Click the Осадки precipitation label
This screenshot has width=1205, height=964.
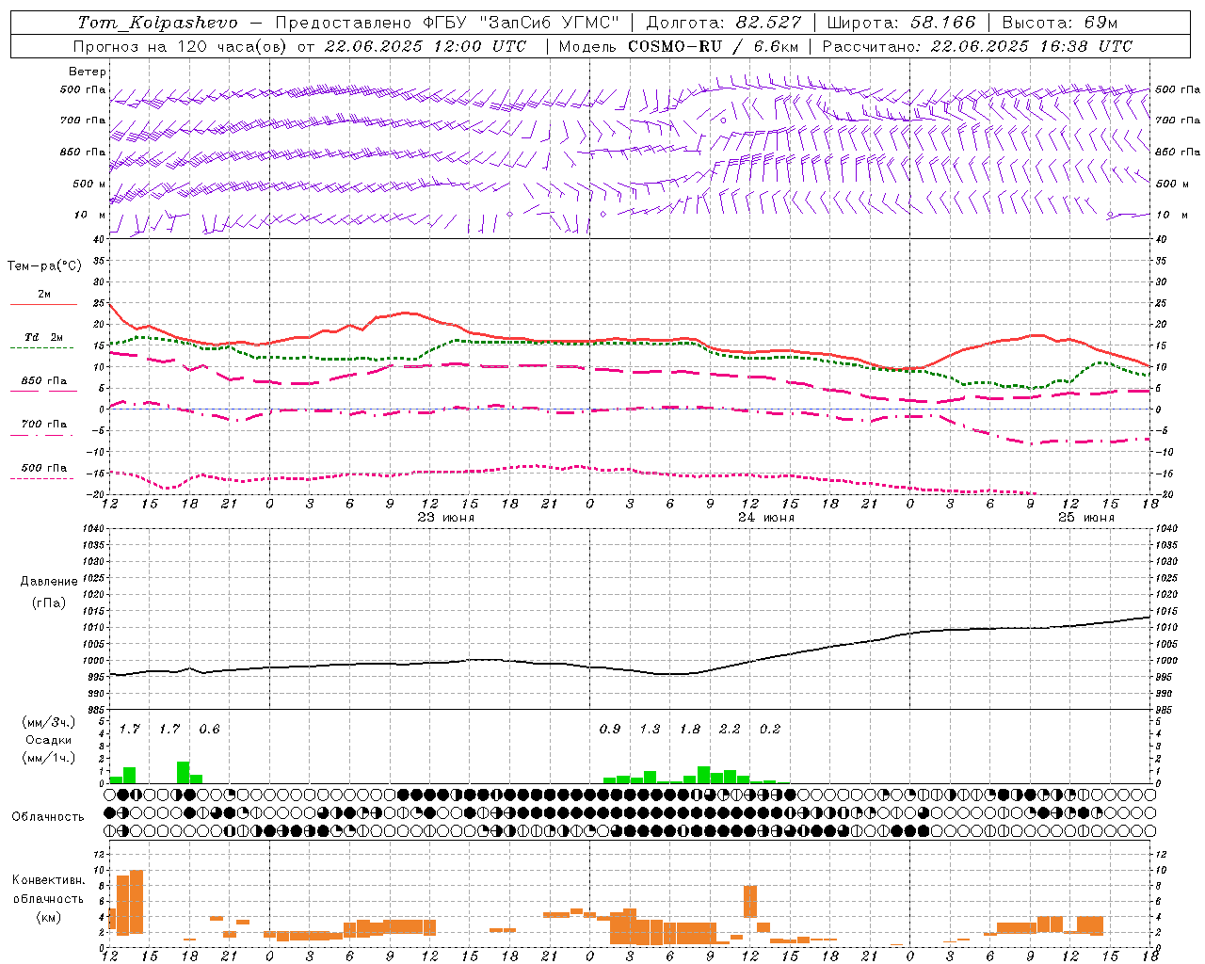pos(48,740)
